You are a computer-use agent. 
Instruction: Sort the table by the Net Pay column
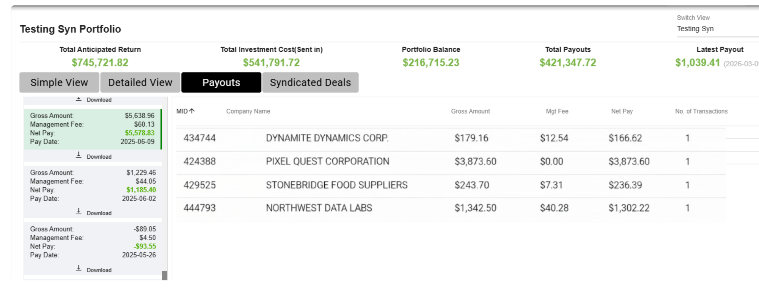pyautogui.click(x=621, y=111)
